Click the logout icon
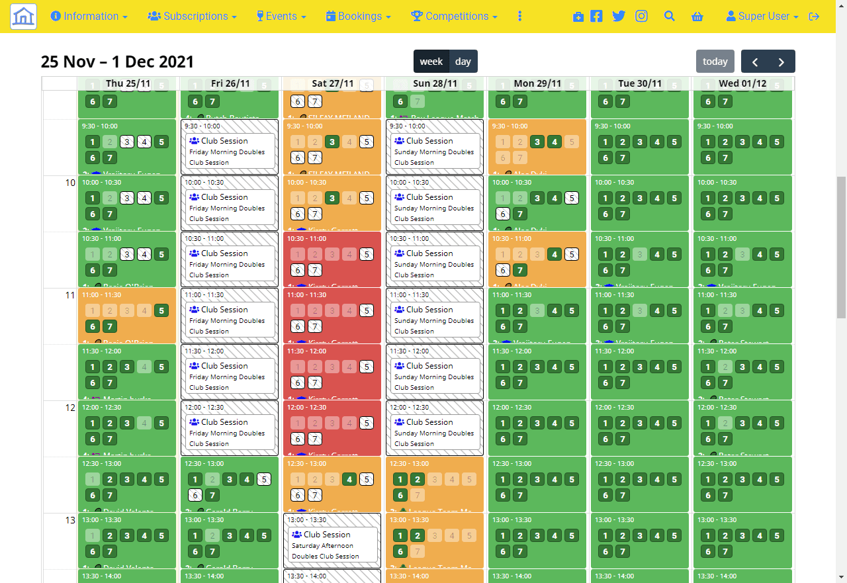Screen dimensions: 847x583 (814, 17)
